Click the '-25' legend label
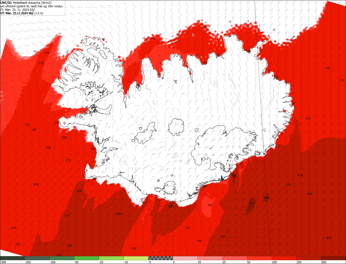346x264 pixels. point(101,262)
